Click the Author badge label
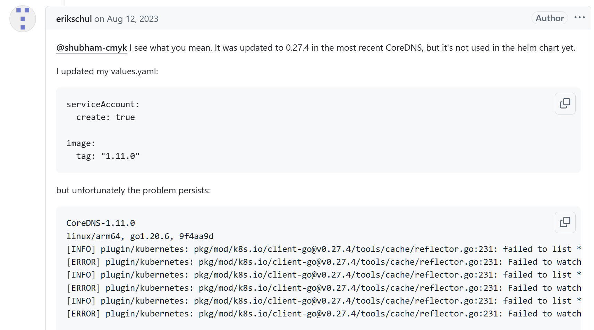This screenshot has width=594, height=330. [x=550, y=18]
